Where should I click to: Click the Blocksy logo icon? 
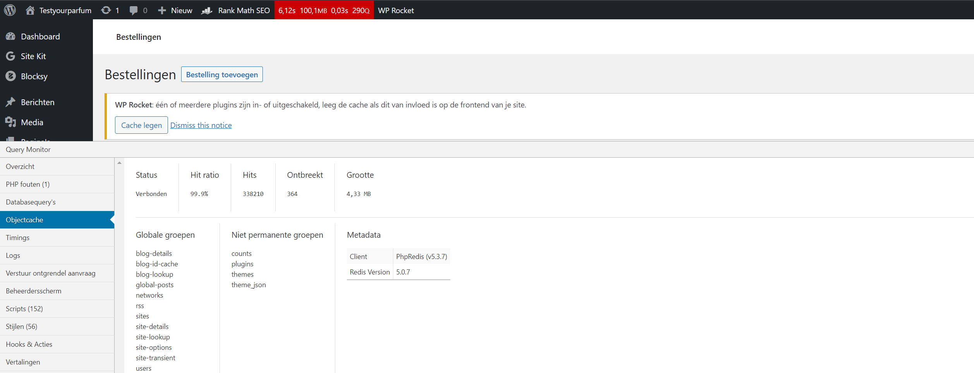pyautogui.click(x=10, y=76)
